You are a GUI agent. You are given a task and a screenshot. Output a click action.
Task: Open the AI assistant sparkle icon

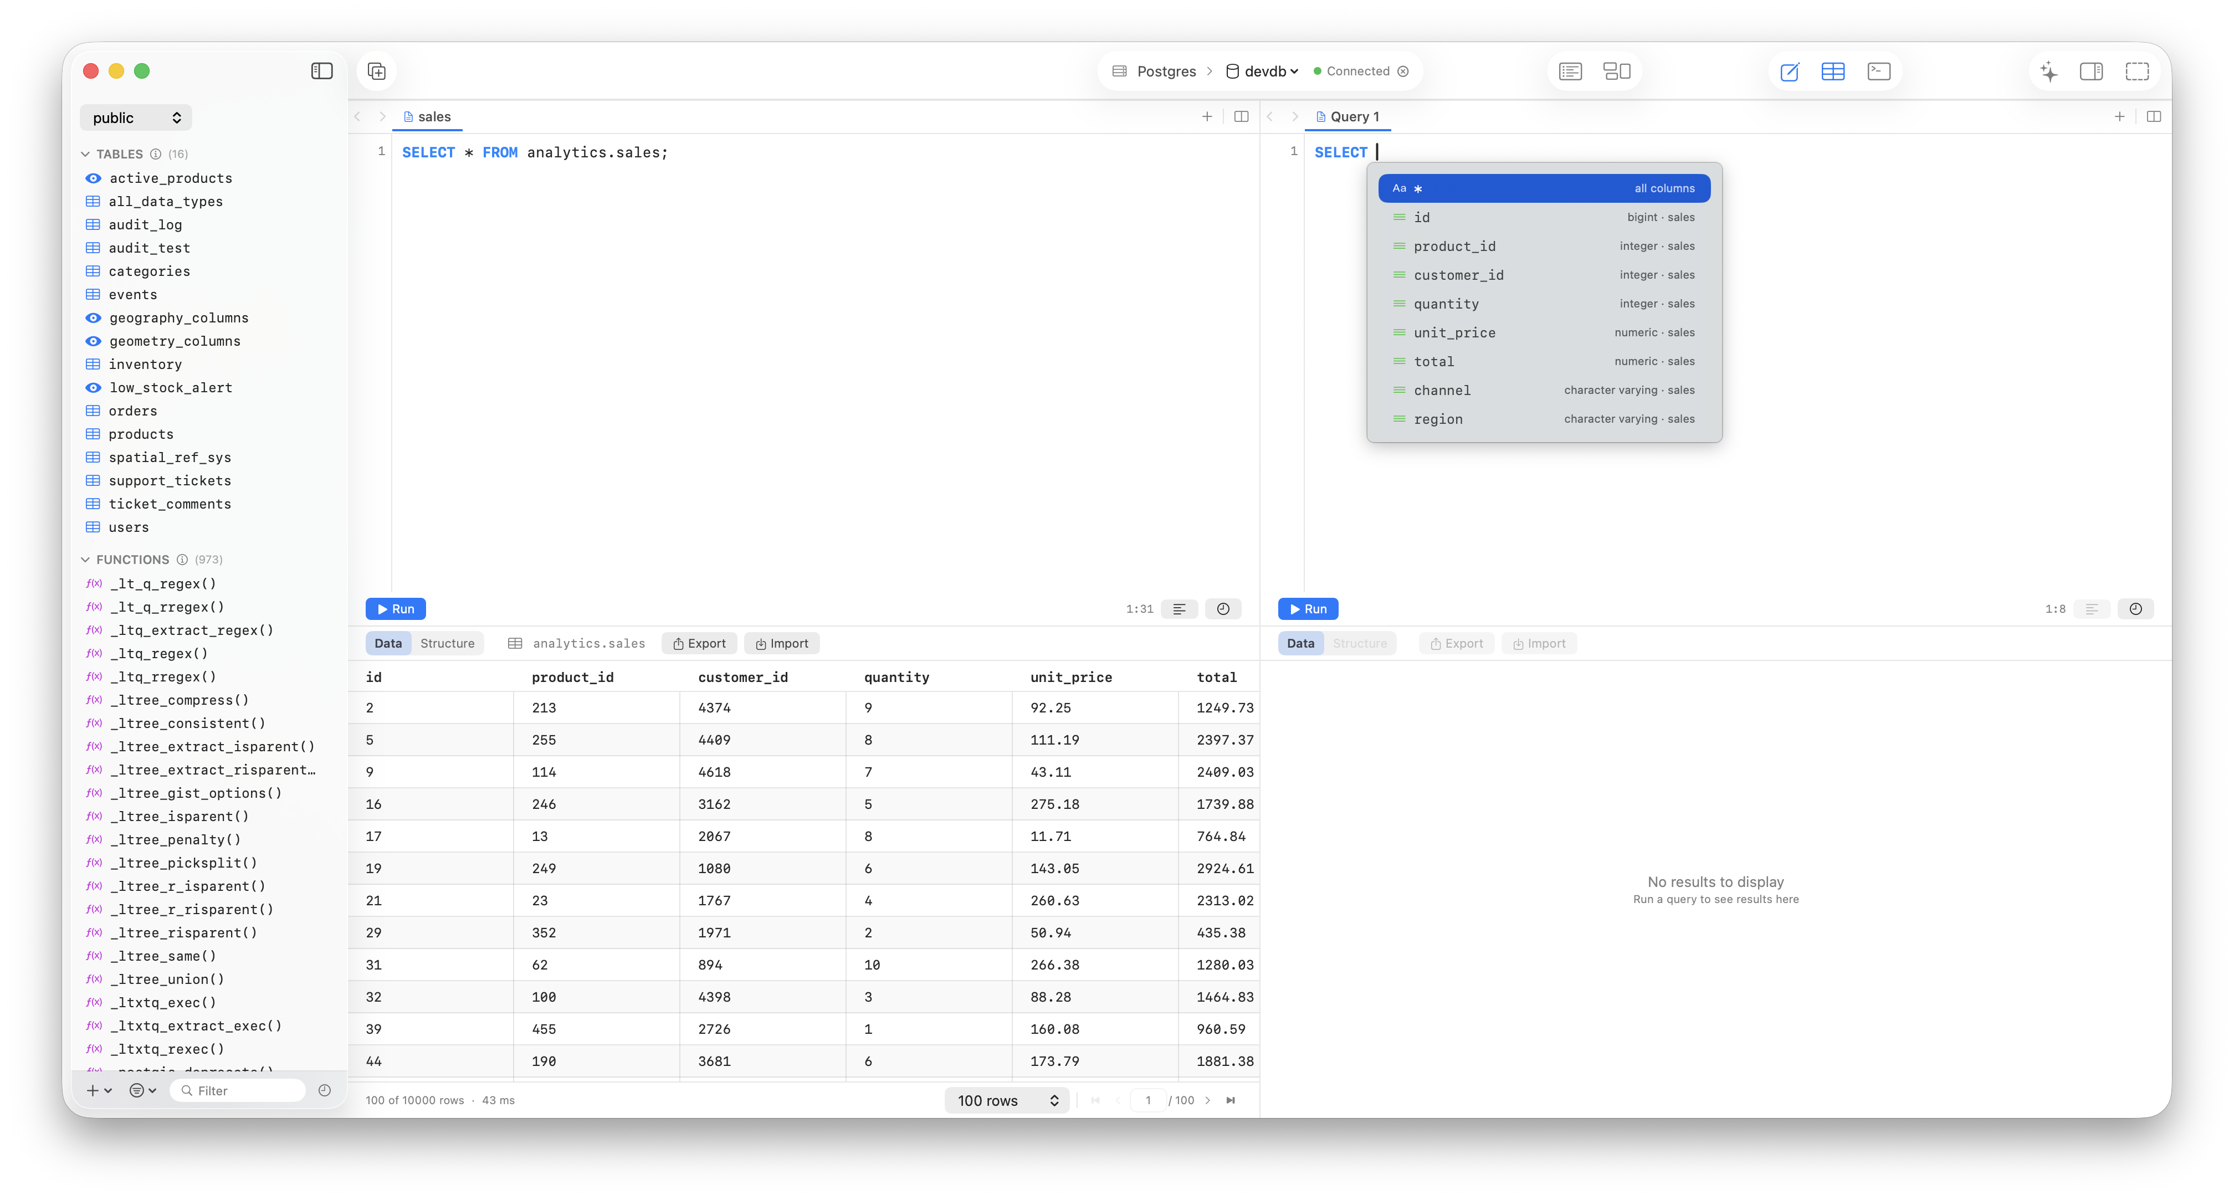pyautogui.click(x=2048, y=71)
